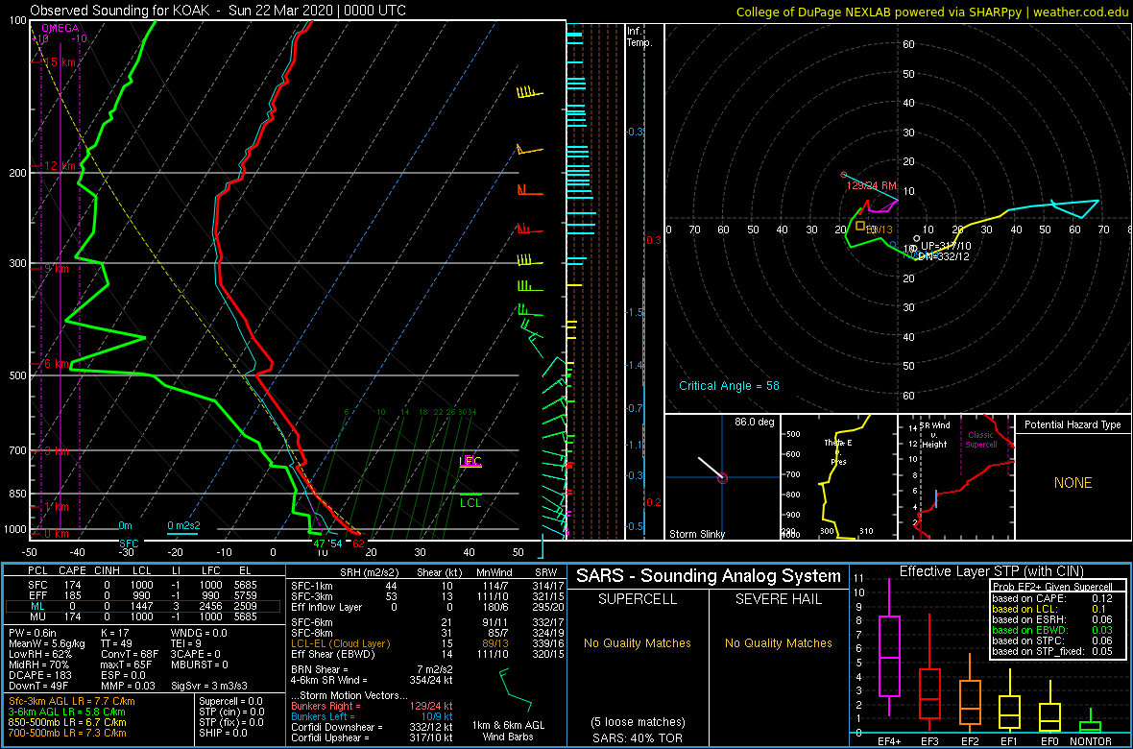Click the Bunkers Right storm motion line
The height and width of the screenshot is (749, 1133).
(x=371, y=705)
